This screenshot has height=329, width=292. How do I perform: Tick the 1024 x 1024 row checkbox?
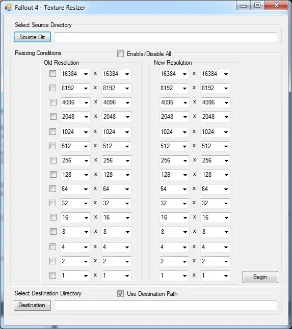pyautogui.click(x=52, y=132)
